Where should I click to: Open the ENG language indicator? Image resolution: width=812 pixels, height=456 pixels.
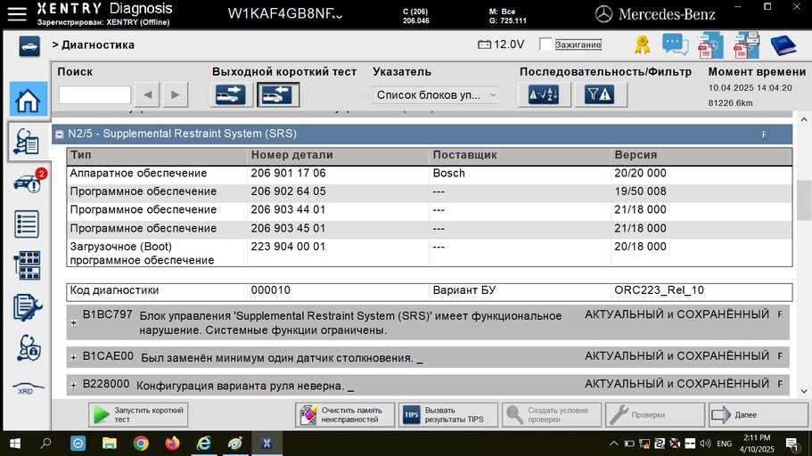coord(724,444)
